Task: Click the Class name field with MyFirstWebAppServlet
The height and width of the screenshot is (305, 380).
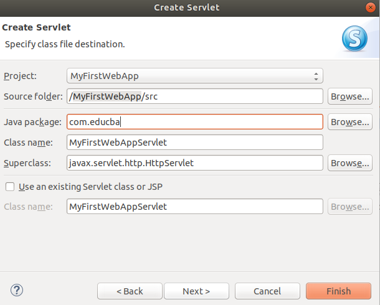Action: [194, 143]
